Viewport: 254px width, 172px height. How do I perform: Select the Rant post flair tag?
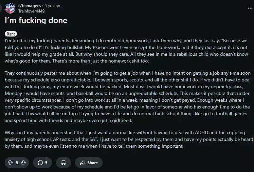pos(11,34)
